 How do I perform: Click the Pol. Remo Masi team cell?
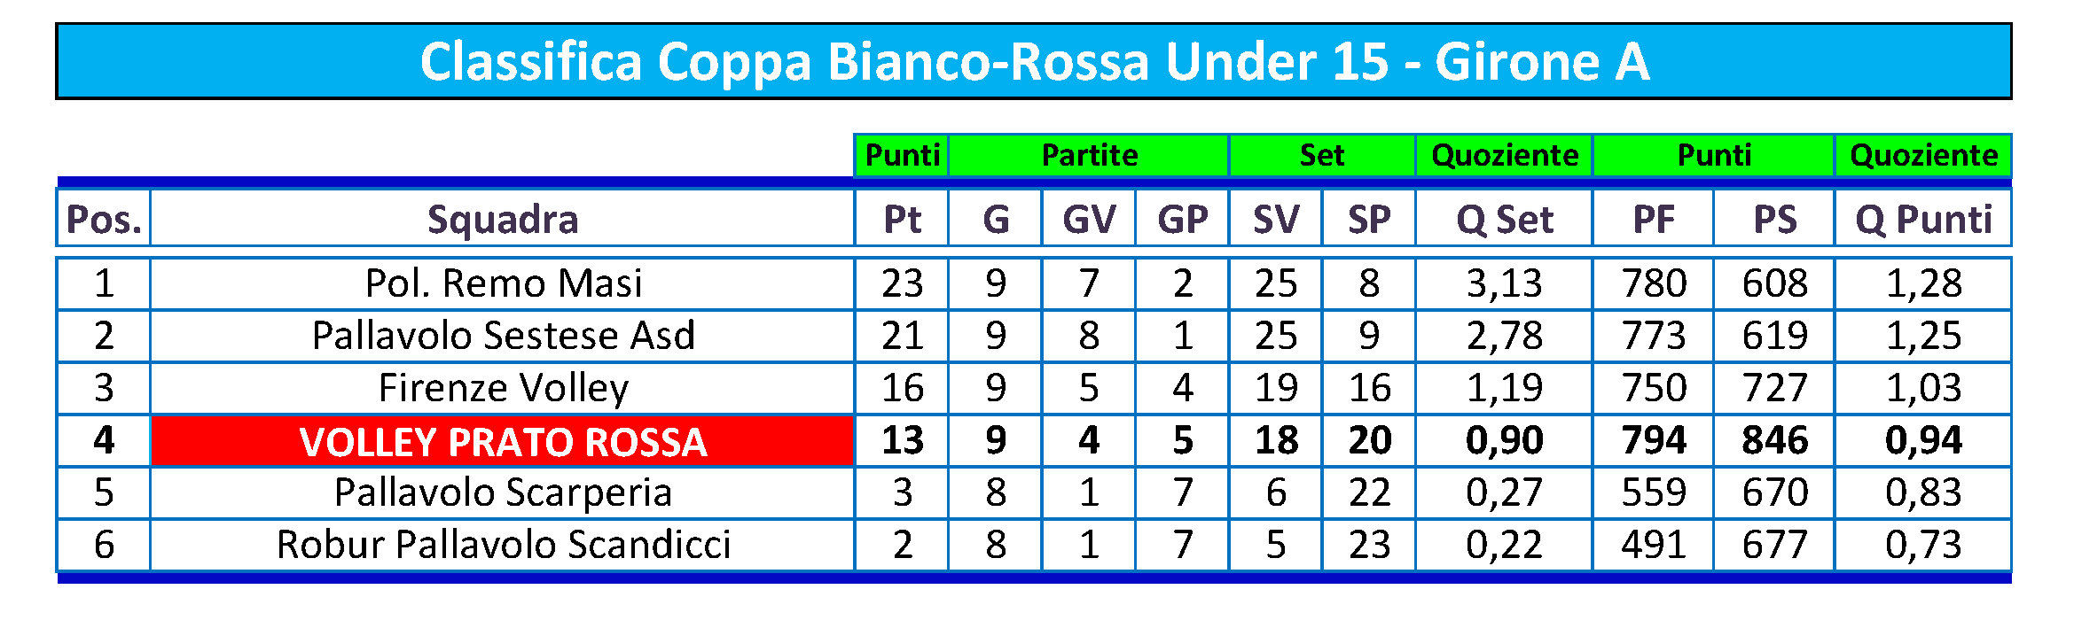pyautogui.click(x=503, y=283)
